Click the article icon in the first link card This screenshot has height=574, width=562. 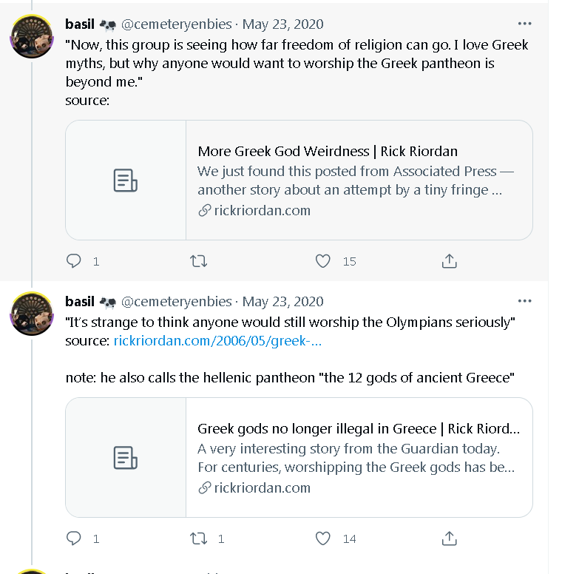(126, 180)
